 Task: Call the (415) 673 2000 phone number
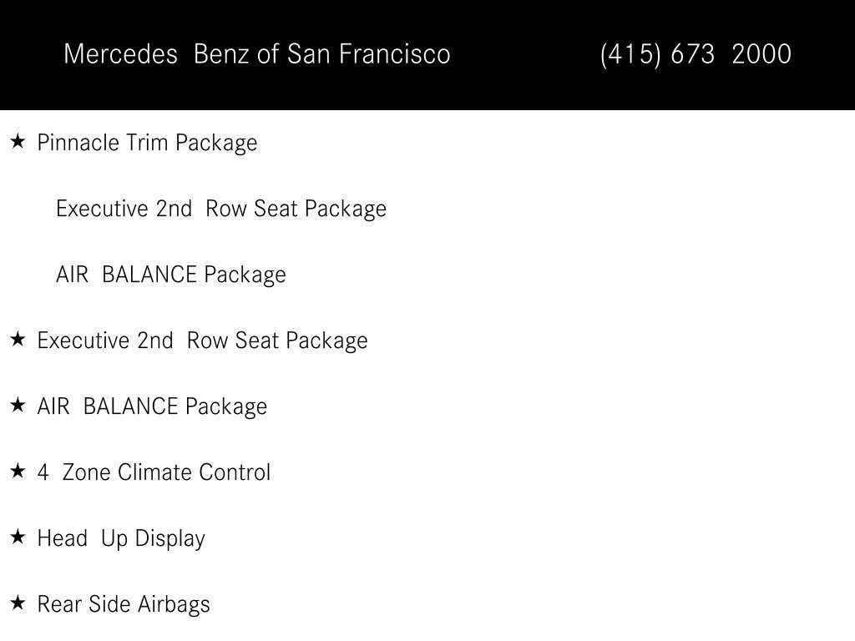696,54
